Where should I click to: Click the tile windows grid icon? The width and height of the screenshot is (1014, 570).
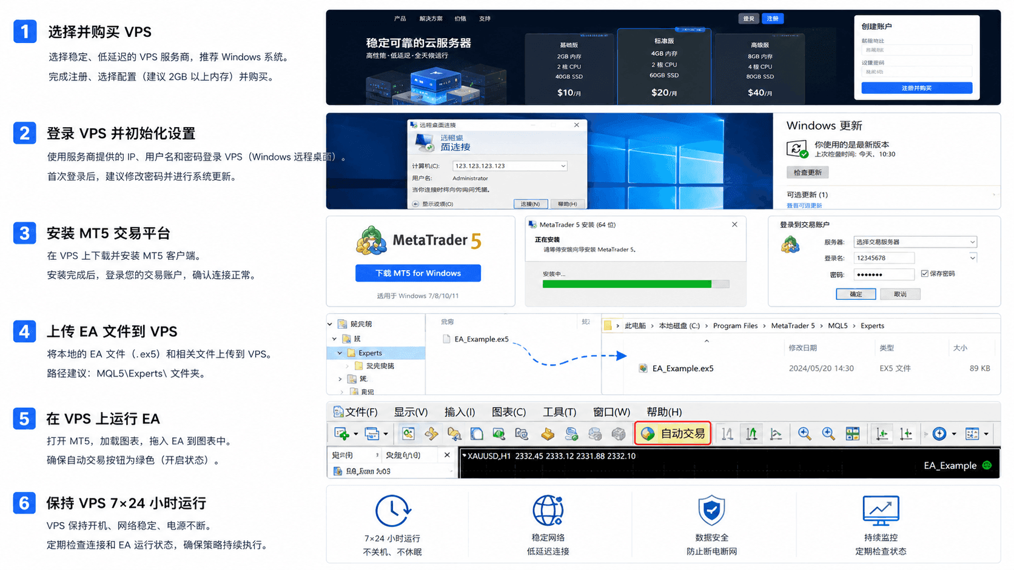[853, 434]
